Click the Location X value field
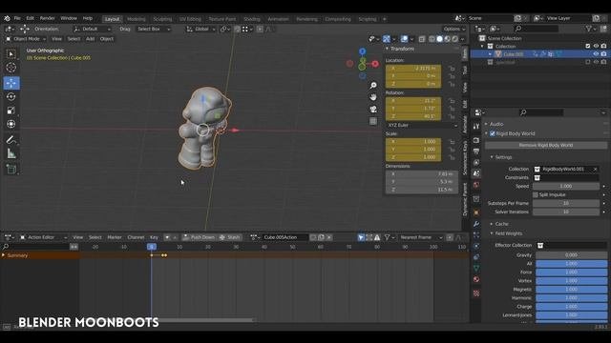Viewport: 611px width, 343px height. 413,69
